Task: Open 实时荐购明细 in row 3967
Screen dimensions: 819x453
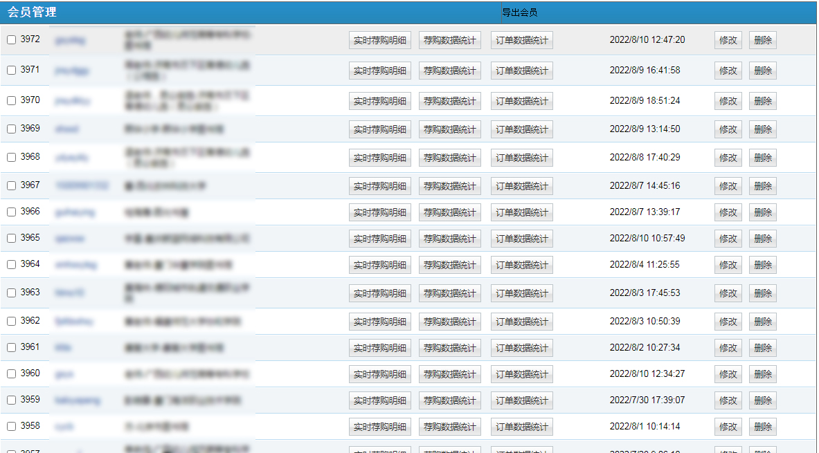Action: [379, 186]
